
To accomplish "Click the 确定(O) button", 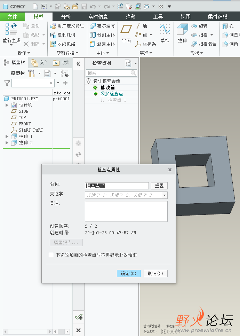I will (129, 273).
